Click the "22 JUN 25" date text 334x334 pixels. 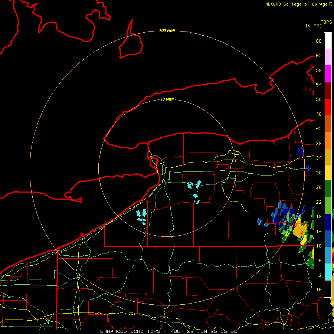coord(202,331)
